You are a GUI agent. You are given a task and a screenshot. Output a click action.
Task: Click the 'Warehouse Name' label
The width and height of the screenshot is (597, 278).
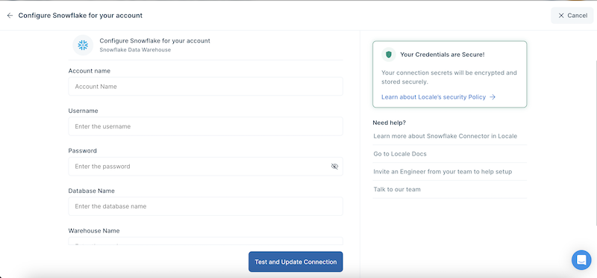click(94, 231)
